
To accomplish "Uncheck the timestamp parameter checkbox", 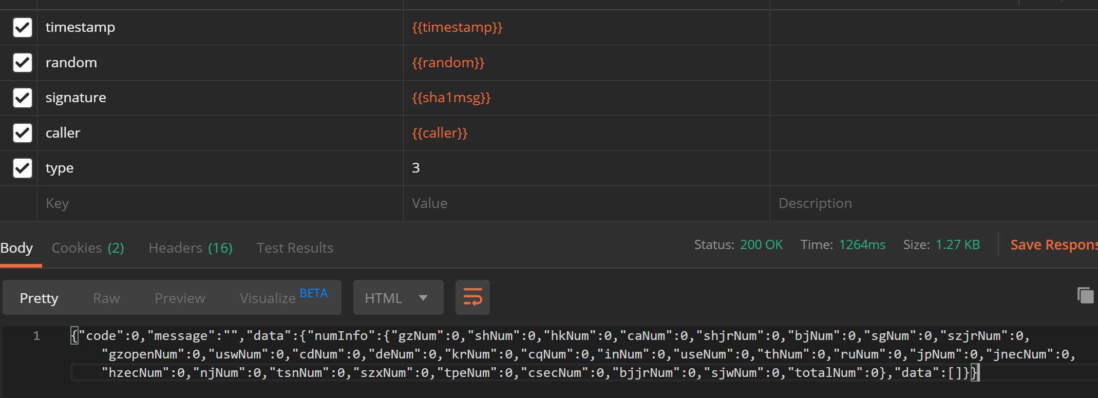I will [23, 27].
